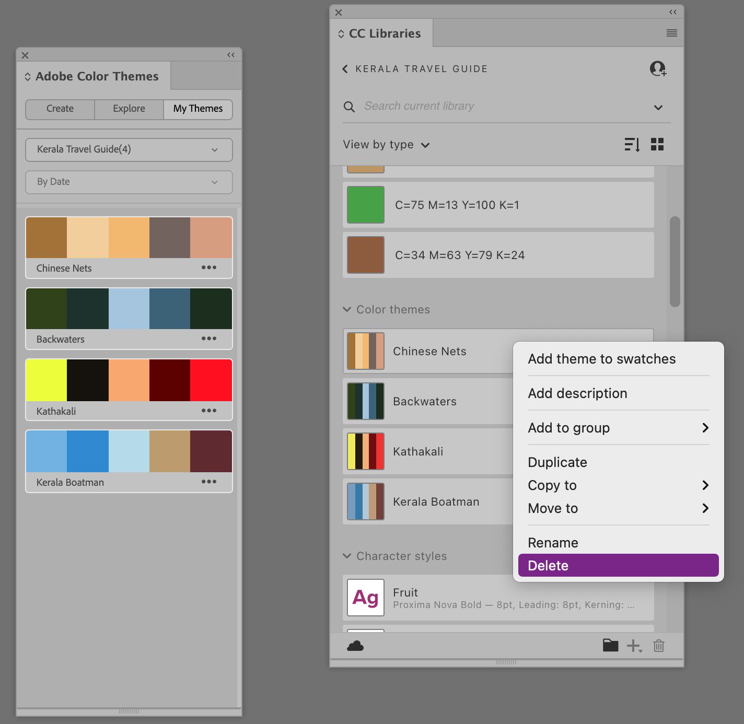The height and width of the screenshot is (724, 744).
Task: Open the CC Libraries panel menu icon
Action: (672, 33)
